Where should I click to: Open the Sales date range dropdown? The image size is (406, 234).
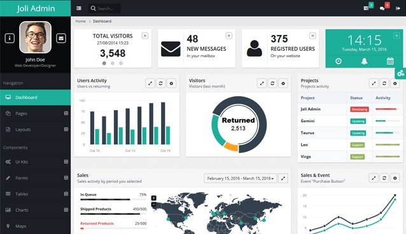[241, 178]
